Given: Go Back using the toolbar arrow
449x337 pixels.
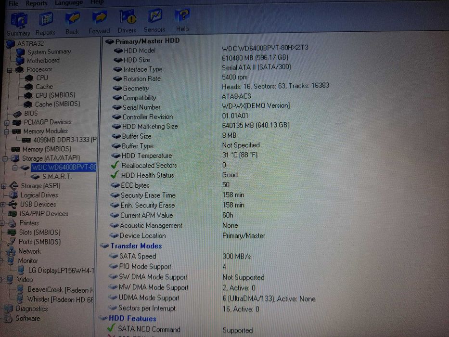Looking at the screenshot, I should coord(72,23).
